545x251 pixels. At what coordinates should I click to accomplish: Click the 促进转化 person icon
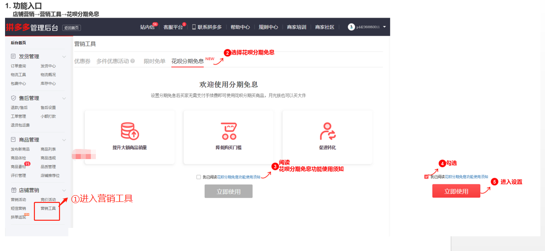click(x=327, y=131)
